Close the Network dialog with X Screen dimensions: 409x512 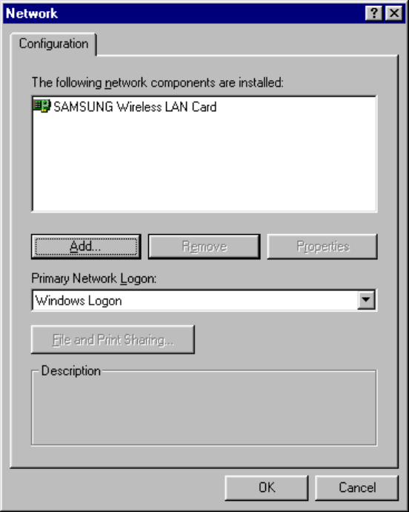coord(394,13)
